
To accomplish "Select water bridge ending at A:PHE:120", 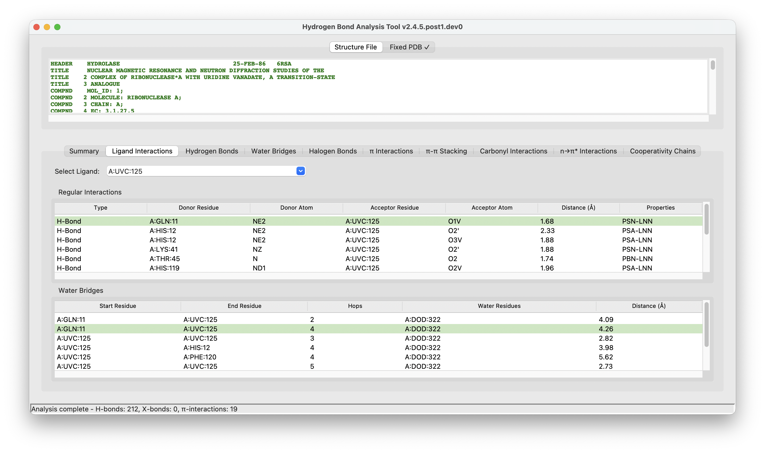I will [379, 357].
